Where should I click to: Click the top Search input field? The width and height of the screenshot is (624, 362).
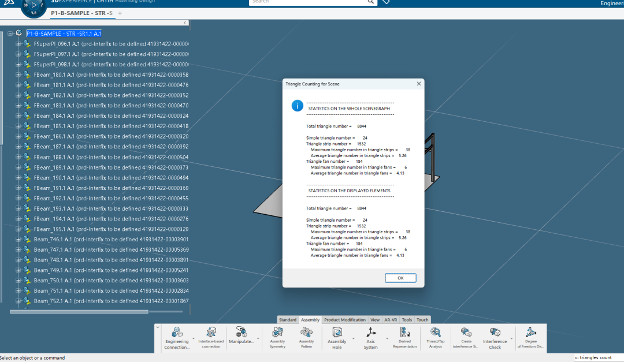pos(307,2)
